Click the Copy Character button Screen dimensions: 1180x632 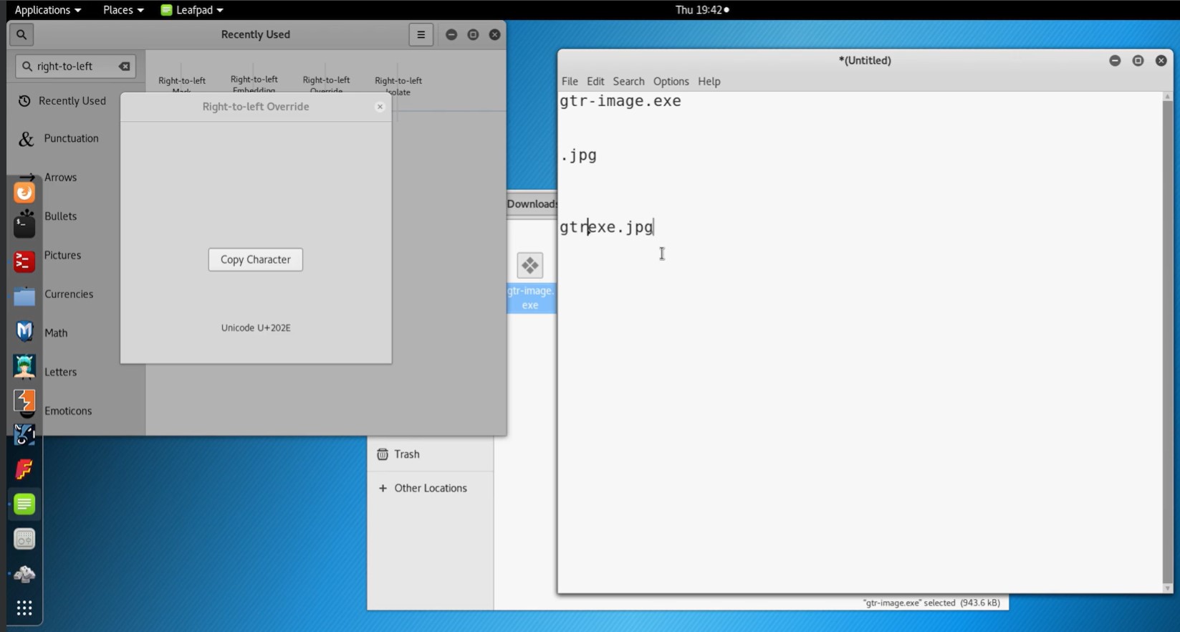[x=255, y=259]
